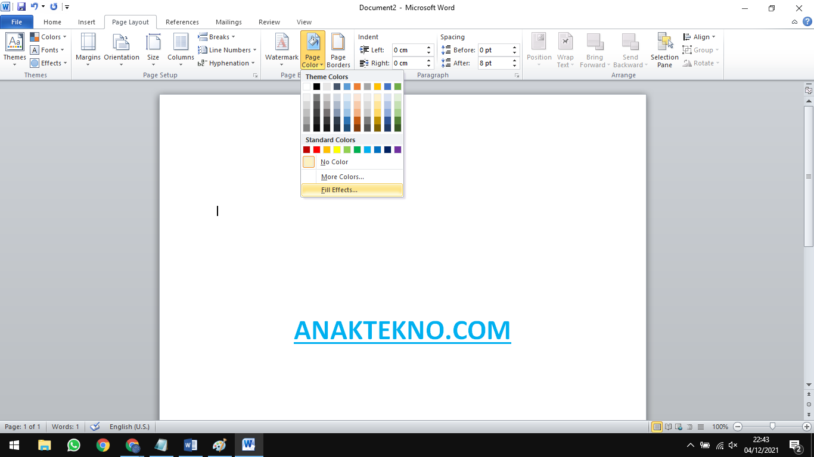Minimize the ribbon with the caret
Viewport: 814px width, 457px height.
[795, 22]
